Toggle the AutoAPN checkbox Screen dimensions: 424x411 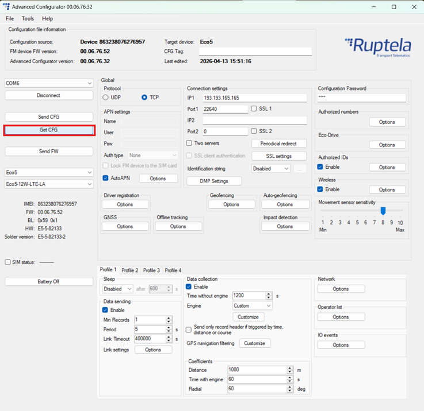(x=105, y=178)
